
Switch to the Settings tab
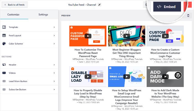pos(43,15)
